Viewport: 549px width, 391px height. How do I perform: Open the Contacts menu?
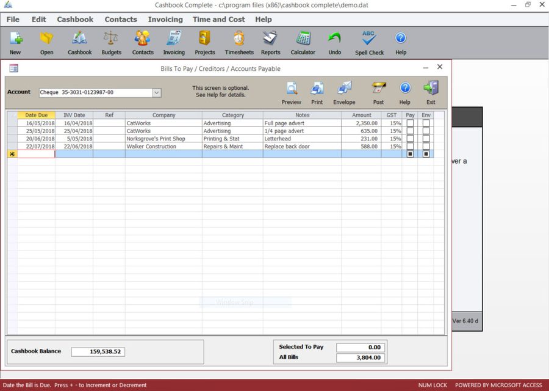pyautogui.click(x=121, y=20)
